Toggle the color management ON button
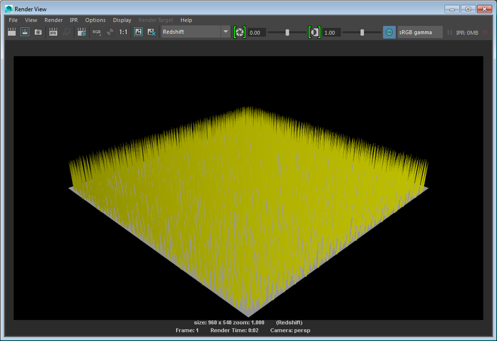 389,32
